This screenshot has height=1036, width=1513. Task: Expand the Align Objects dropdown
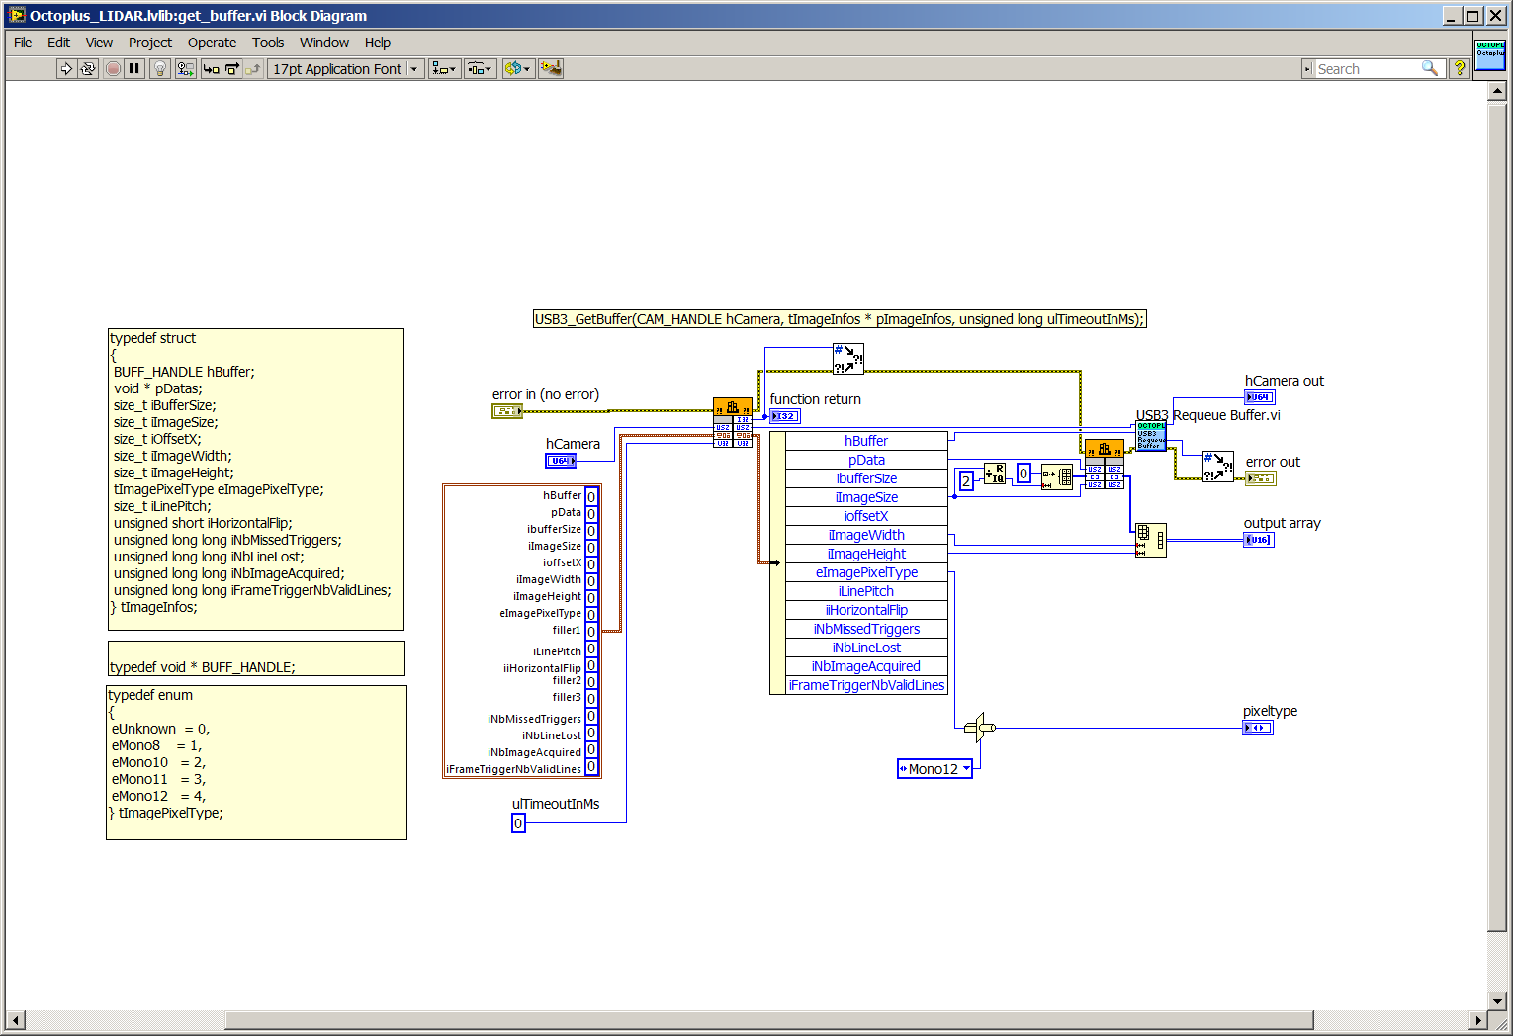[x=444, y=69]
